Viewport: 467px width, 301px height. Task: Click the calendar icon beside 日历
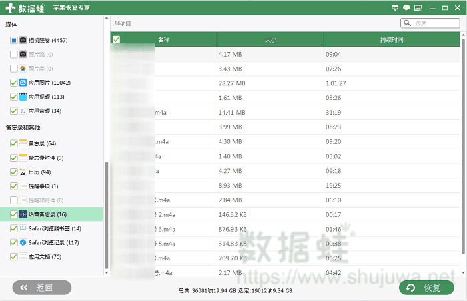(x=23, y=172)
